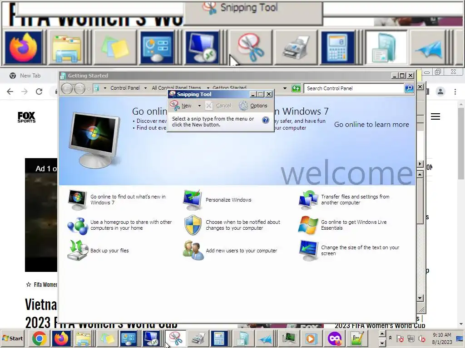Click Chrome's back navigation arrow
465x348 pixels.
[x=10, y=92]
